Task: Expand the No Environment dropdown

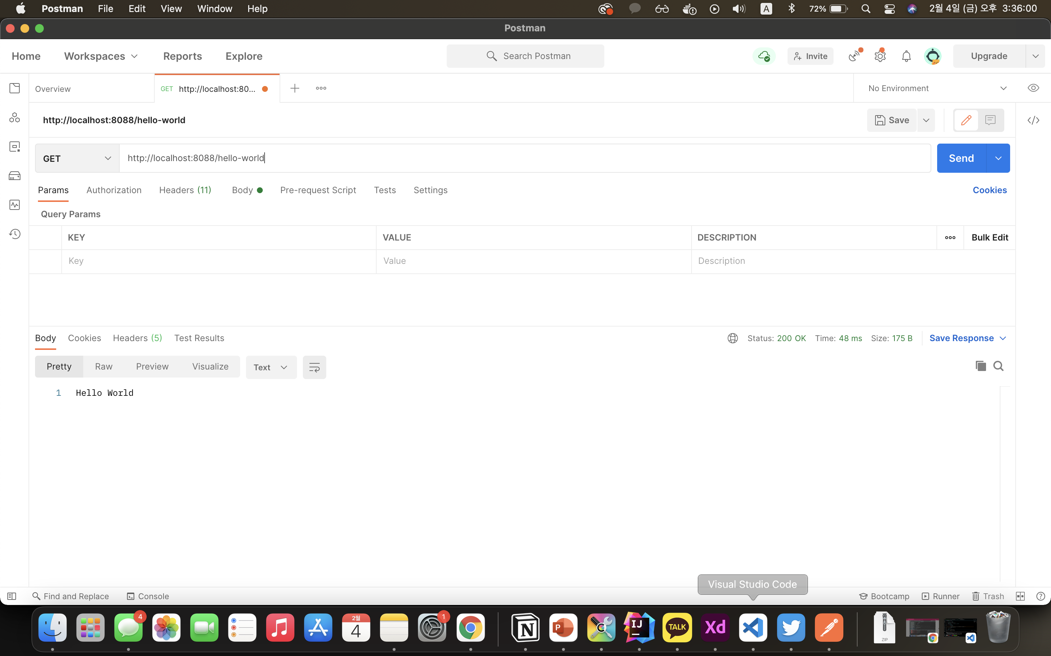Action: click(937, 88)
